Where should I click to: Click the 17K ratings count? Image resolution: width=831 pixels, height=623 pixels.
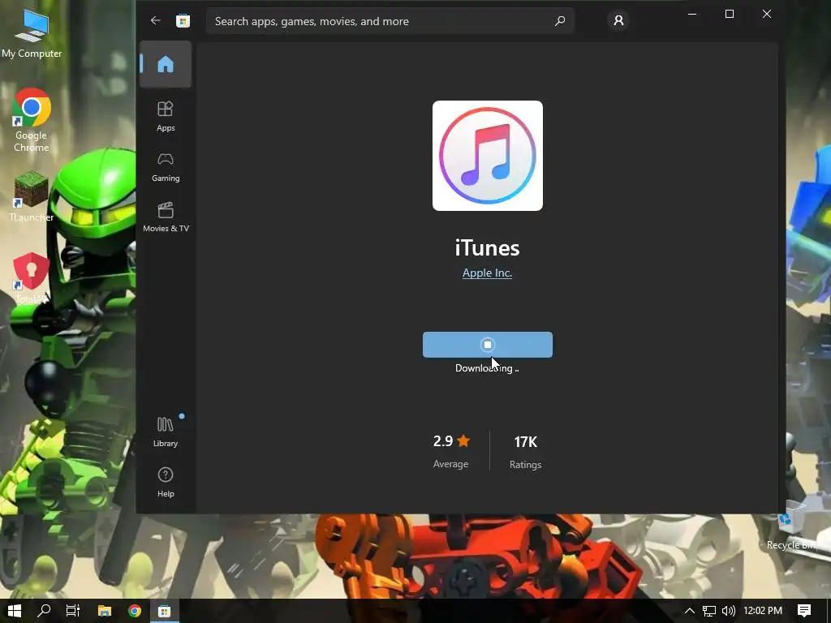click(x=525, y=451)
